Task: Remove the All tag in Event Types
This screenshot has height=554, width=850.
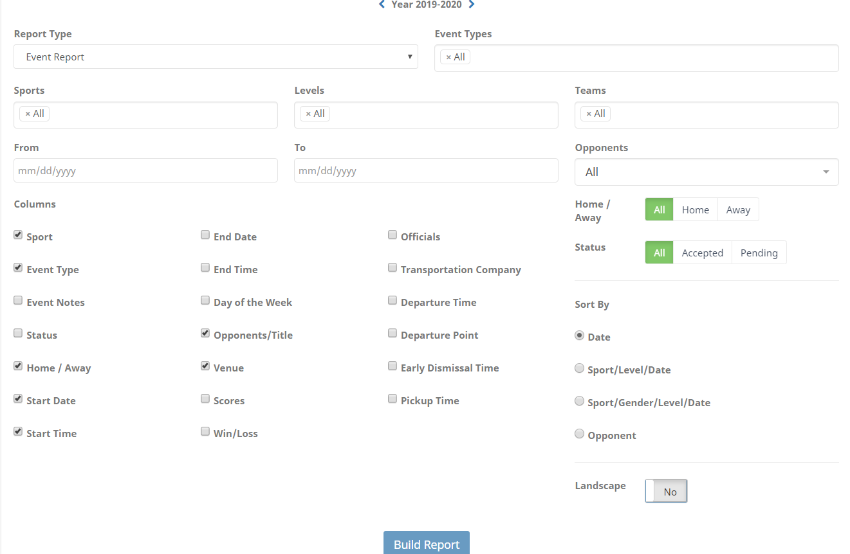Action: 448,57
